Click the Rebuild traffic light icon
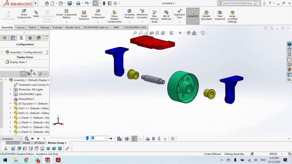Image resolution: width=292 pixels, height=164 pixels. point(104,3)
